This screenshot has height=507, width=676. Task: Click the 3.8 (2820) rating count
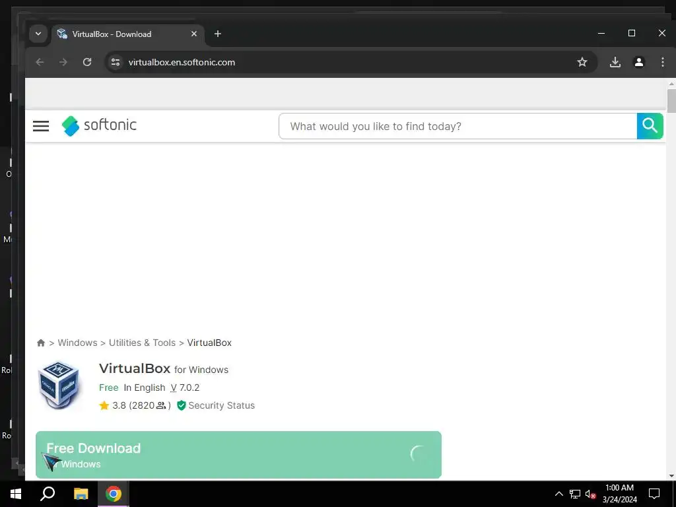[141, 405]
